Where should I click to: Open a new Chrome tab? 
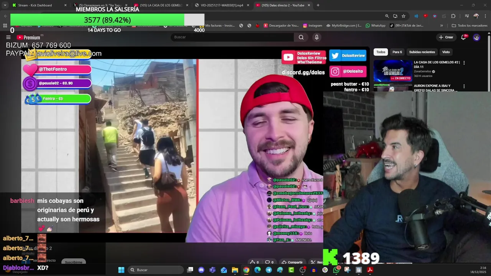(x=318, y=5)
